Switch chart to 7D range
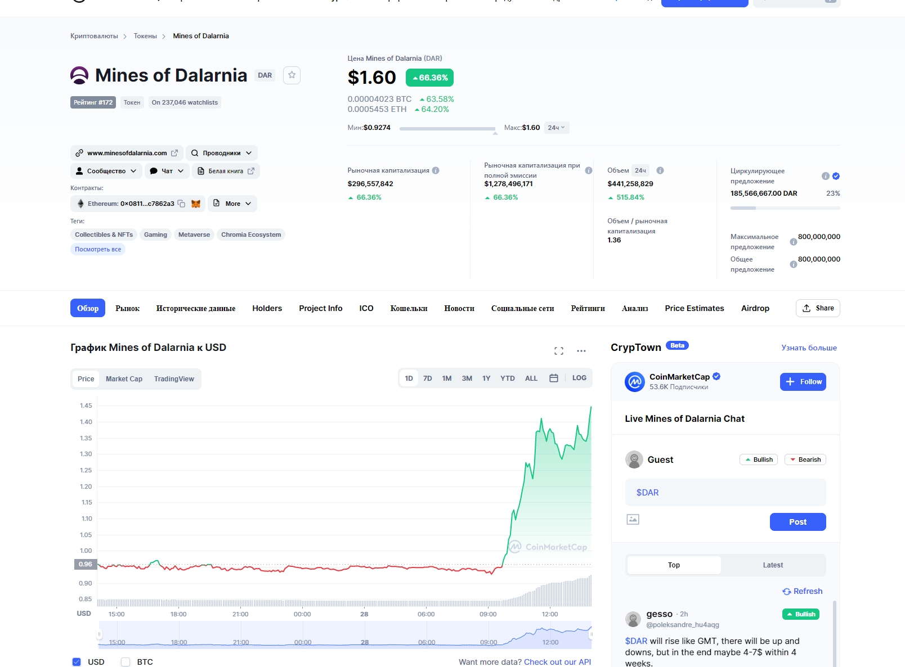Viewport: 905px width, 667px height. click(428, 378)
